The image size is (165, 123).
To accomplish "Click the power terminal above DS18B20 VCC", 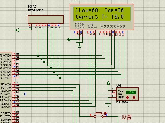I will pos(108,83).
